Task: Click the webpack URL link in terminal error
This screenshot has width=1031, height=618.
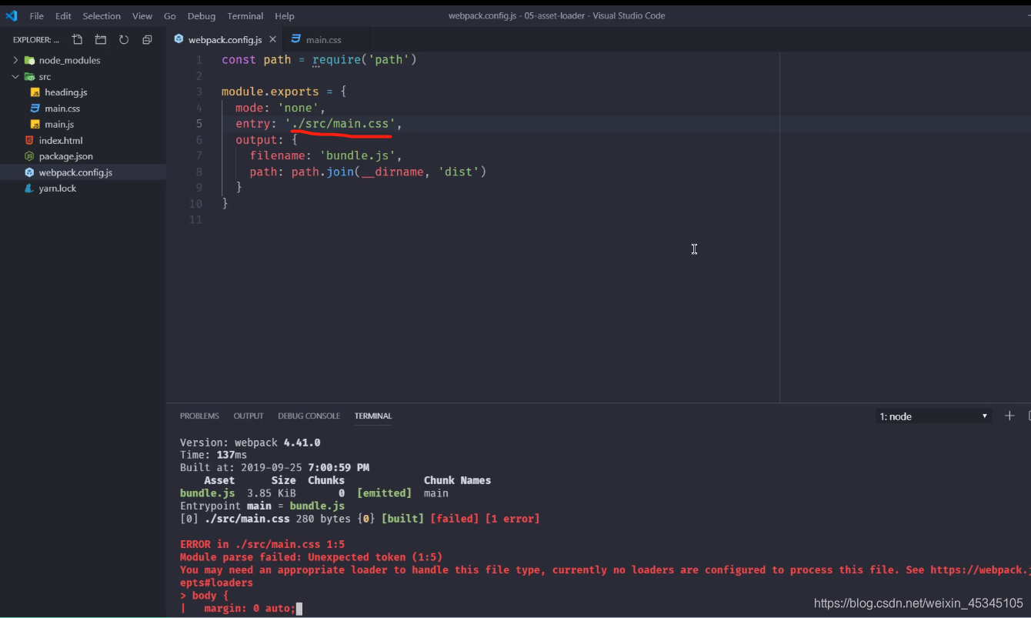Action: (980, 570)
